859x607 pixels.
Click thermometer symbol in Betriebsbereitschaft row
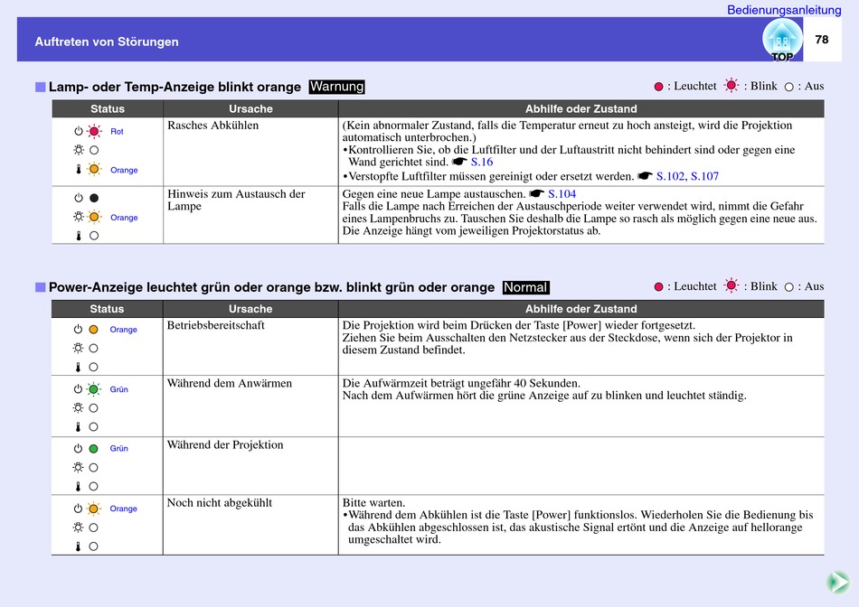point(78,367)
